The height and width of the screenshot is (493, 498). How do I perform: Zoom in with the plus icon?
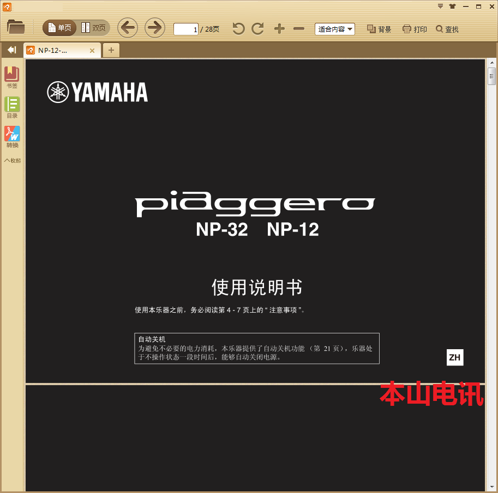[x=279, y=29]
